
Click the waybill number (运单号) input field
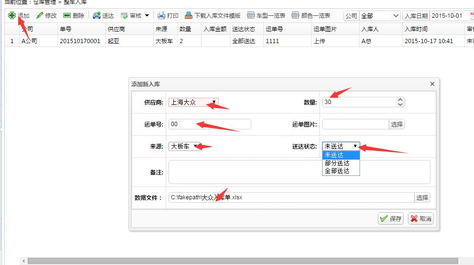click(x=210, y=124)
